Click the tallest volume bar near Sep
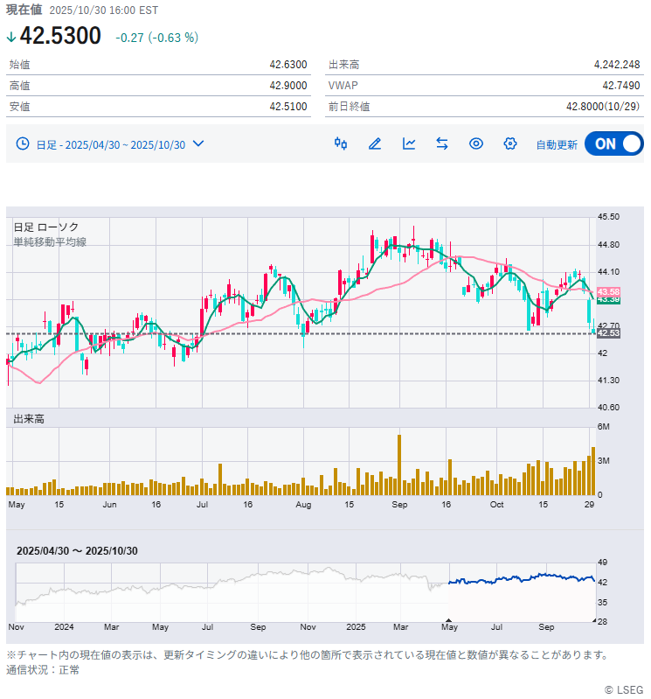This screenshot has width=651, height=699. click(x=399, y=465)
